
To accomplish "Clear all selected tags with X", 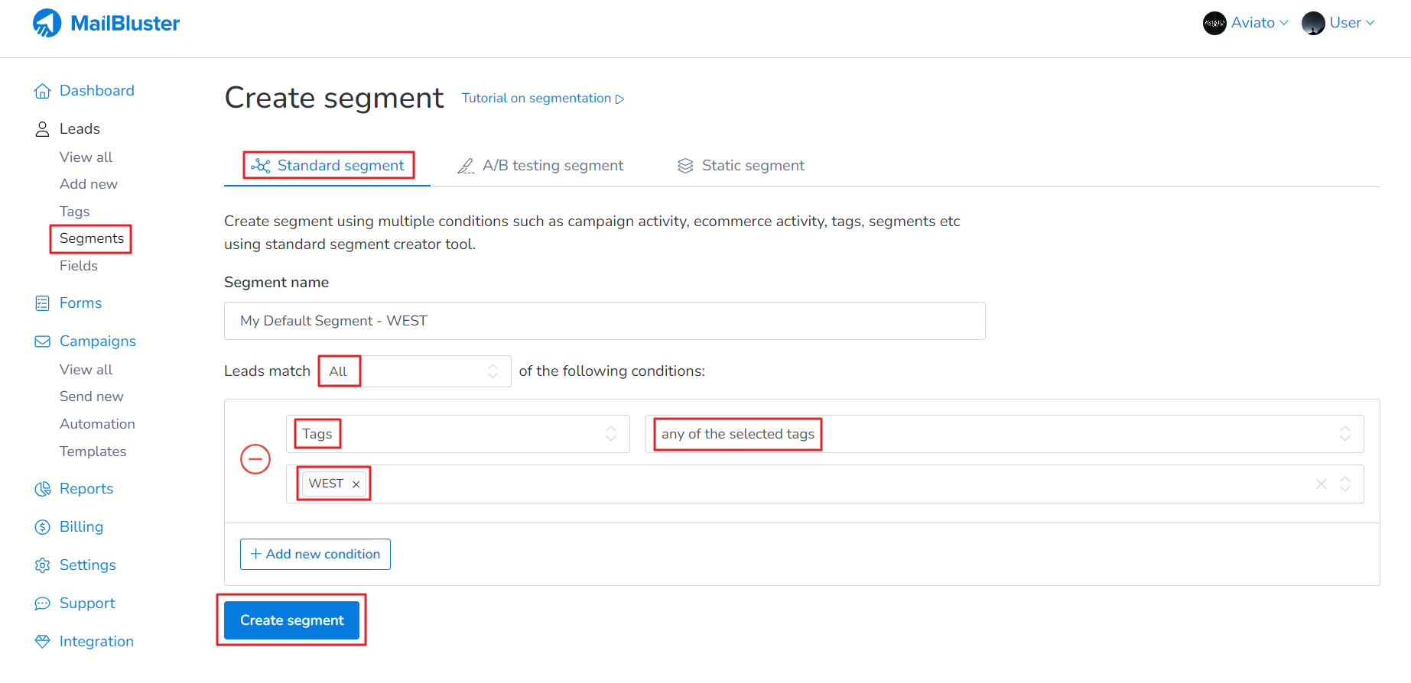I will pos(1321,484).
